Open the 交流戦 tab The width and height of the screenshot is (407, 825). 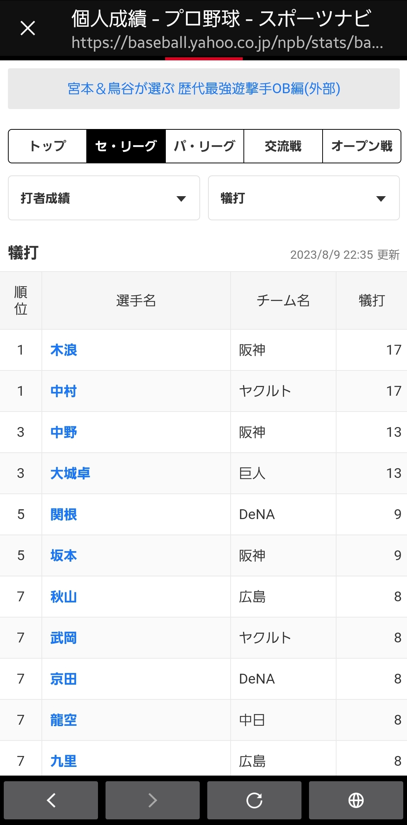[x=283, y=146]
